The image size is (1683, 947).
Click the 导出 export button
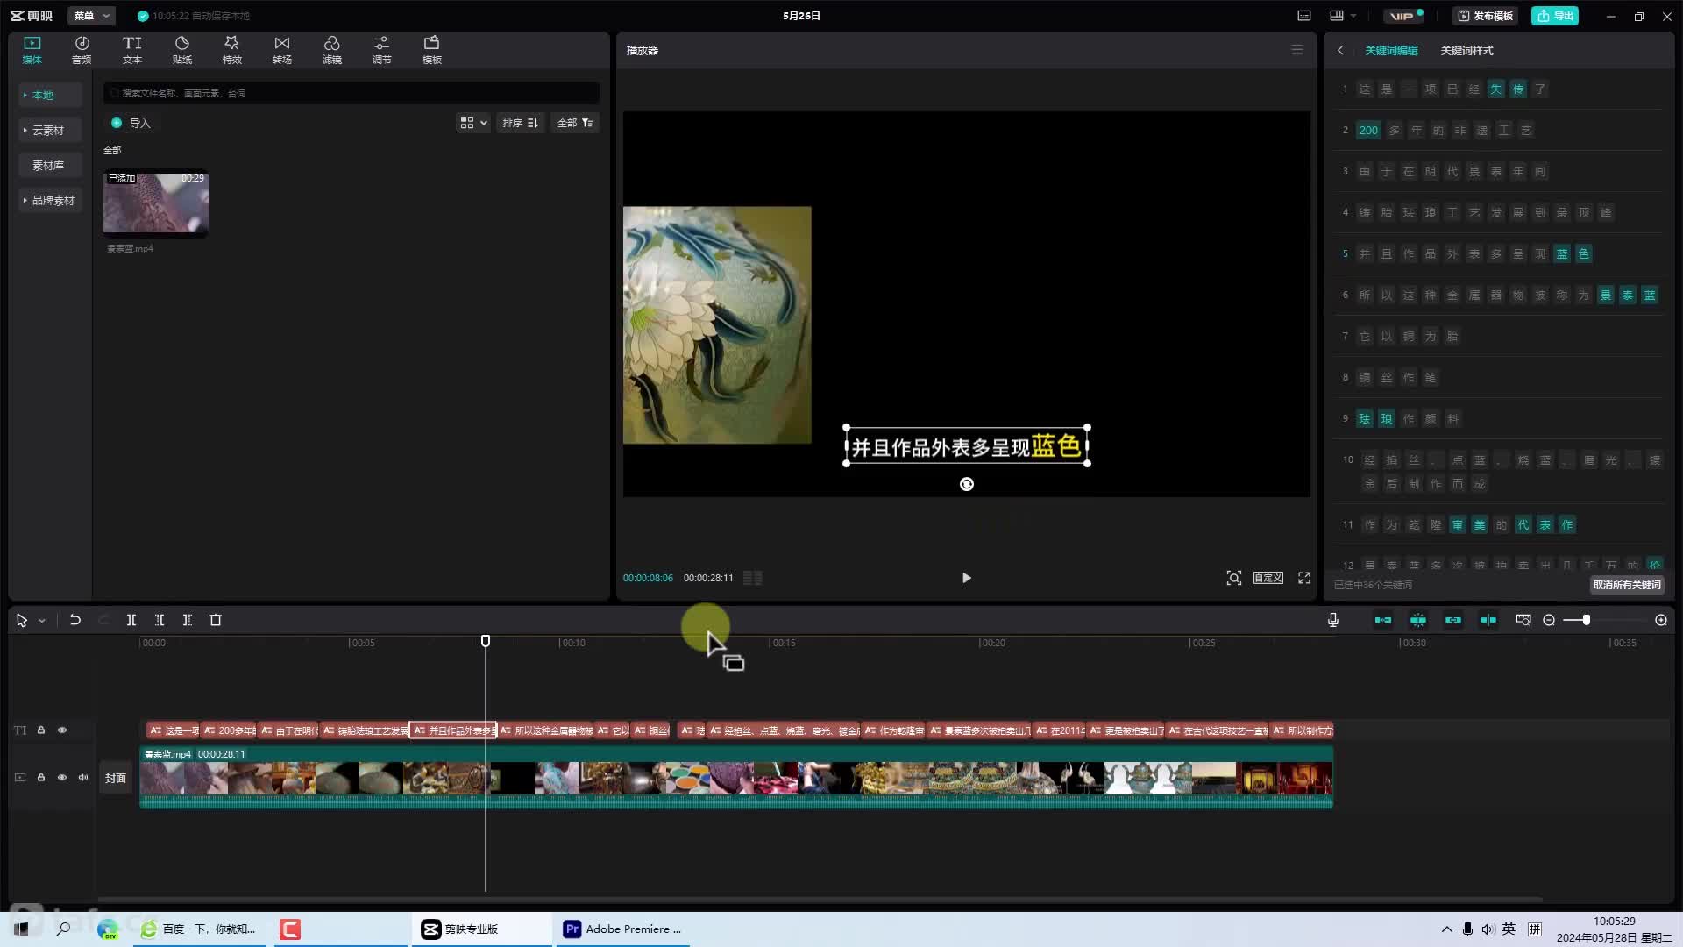[x=1555, y=16]
